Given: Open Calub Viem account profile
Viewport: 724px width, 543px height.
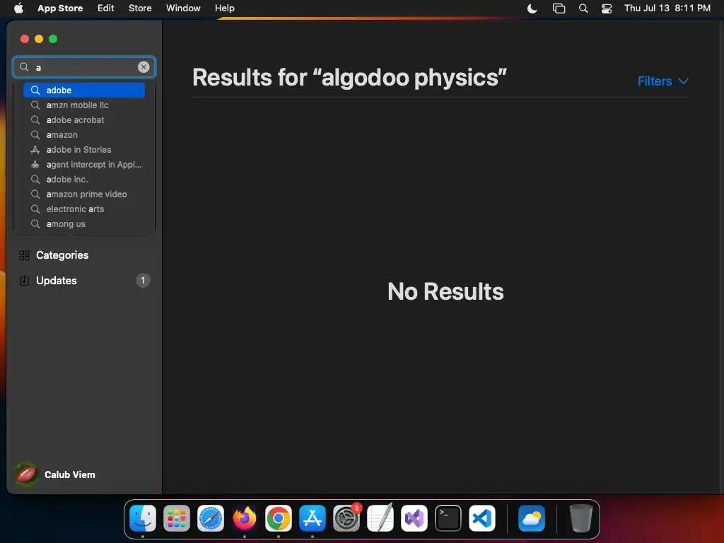Looking at the screenshot, I should 55,474.
